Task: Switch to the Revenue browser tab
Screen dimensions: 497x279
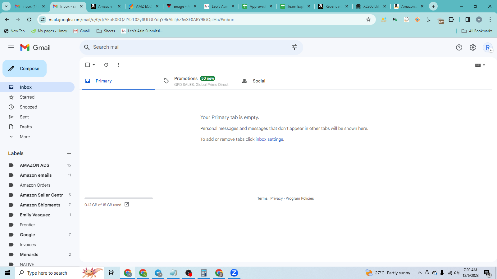Action: [333, 6]
